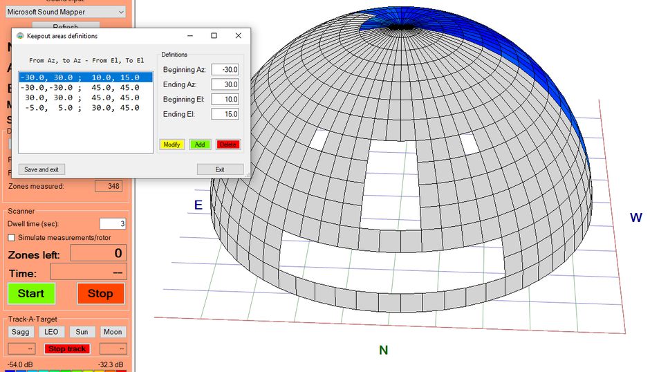Click the E compass label
This screenshot has width=650, height=372.
point(198,205)
